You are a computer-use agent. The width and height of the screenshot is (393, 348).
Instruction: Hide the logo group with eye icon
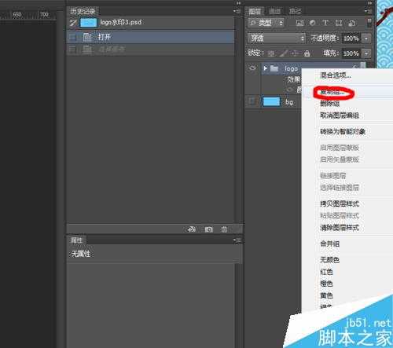point(252,68)
